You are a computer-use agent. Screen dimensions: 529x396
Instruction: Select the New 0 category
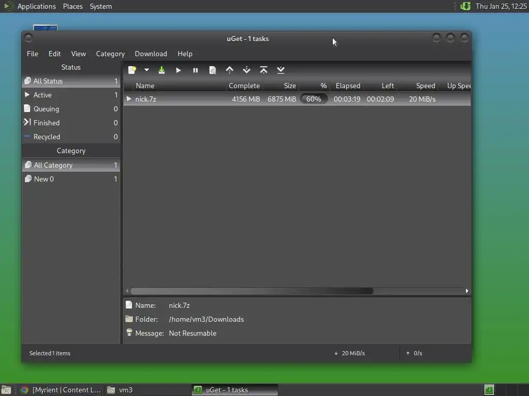coord(71,179)
